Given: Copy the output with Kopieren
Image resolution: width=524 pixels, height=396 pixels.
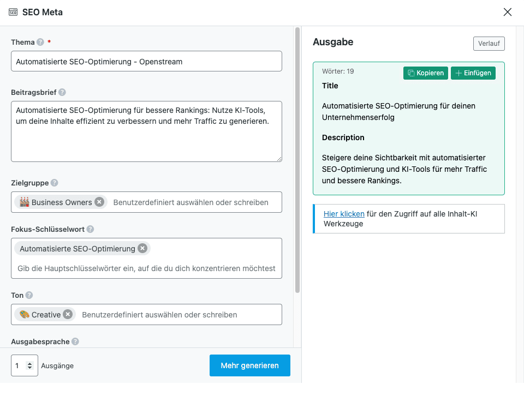Looking at the screenshot, I should click(x=426, y=73).
